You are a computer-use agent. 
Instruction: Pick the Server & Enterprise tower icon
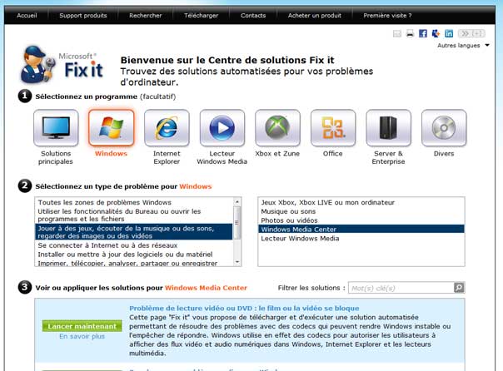pos(388,128)
